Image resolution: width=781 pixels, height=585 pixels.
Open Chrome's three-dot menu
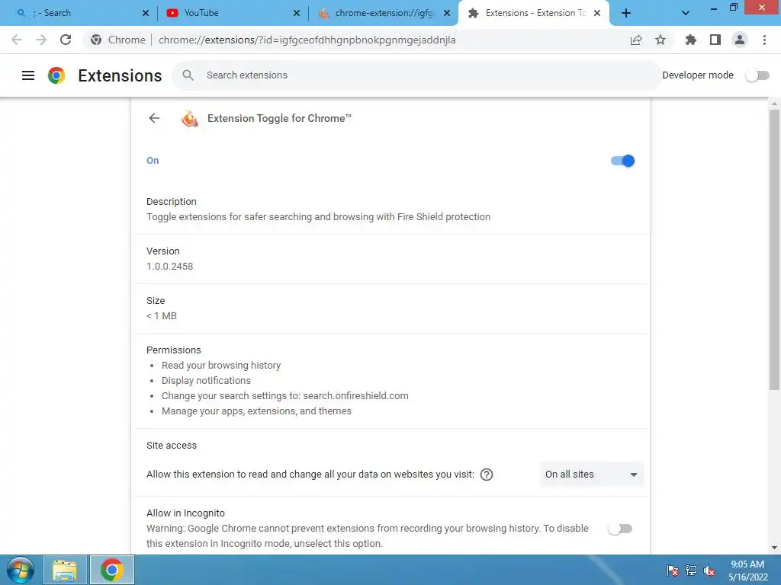click(x=764, y=40)
